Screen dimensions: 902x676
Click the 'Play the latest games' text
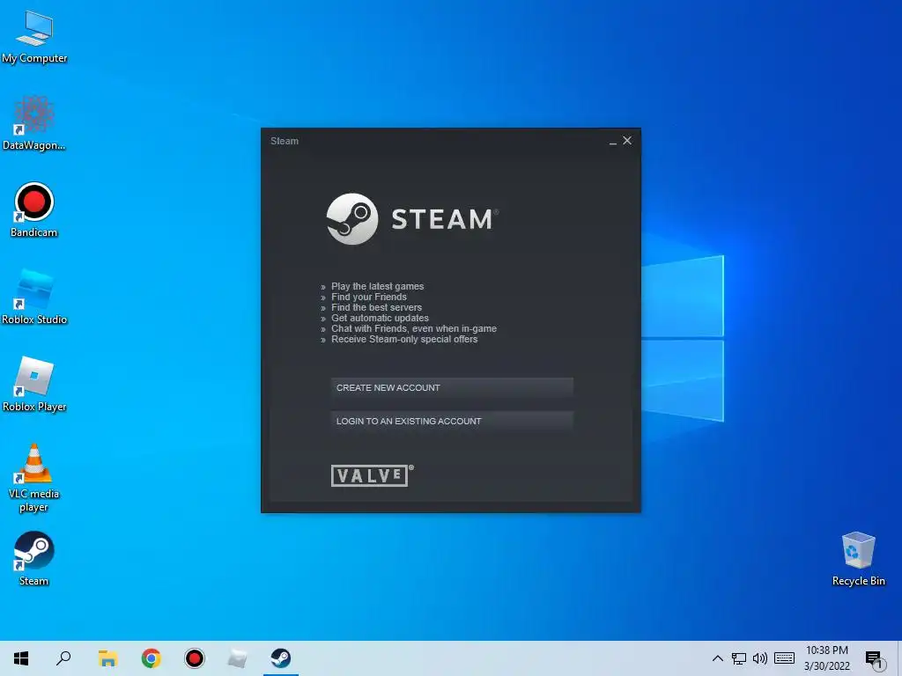point(377,286)
